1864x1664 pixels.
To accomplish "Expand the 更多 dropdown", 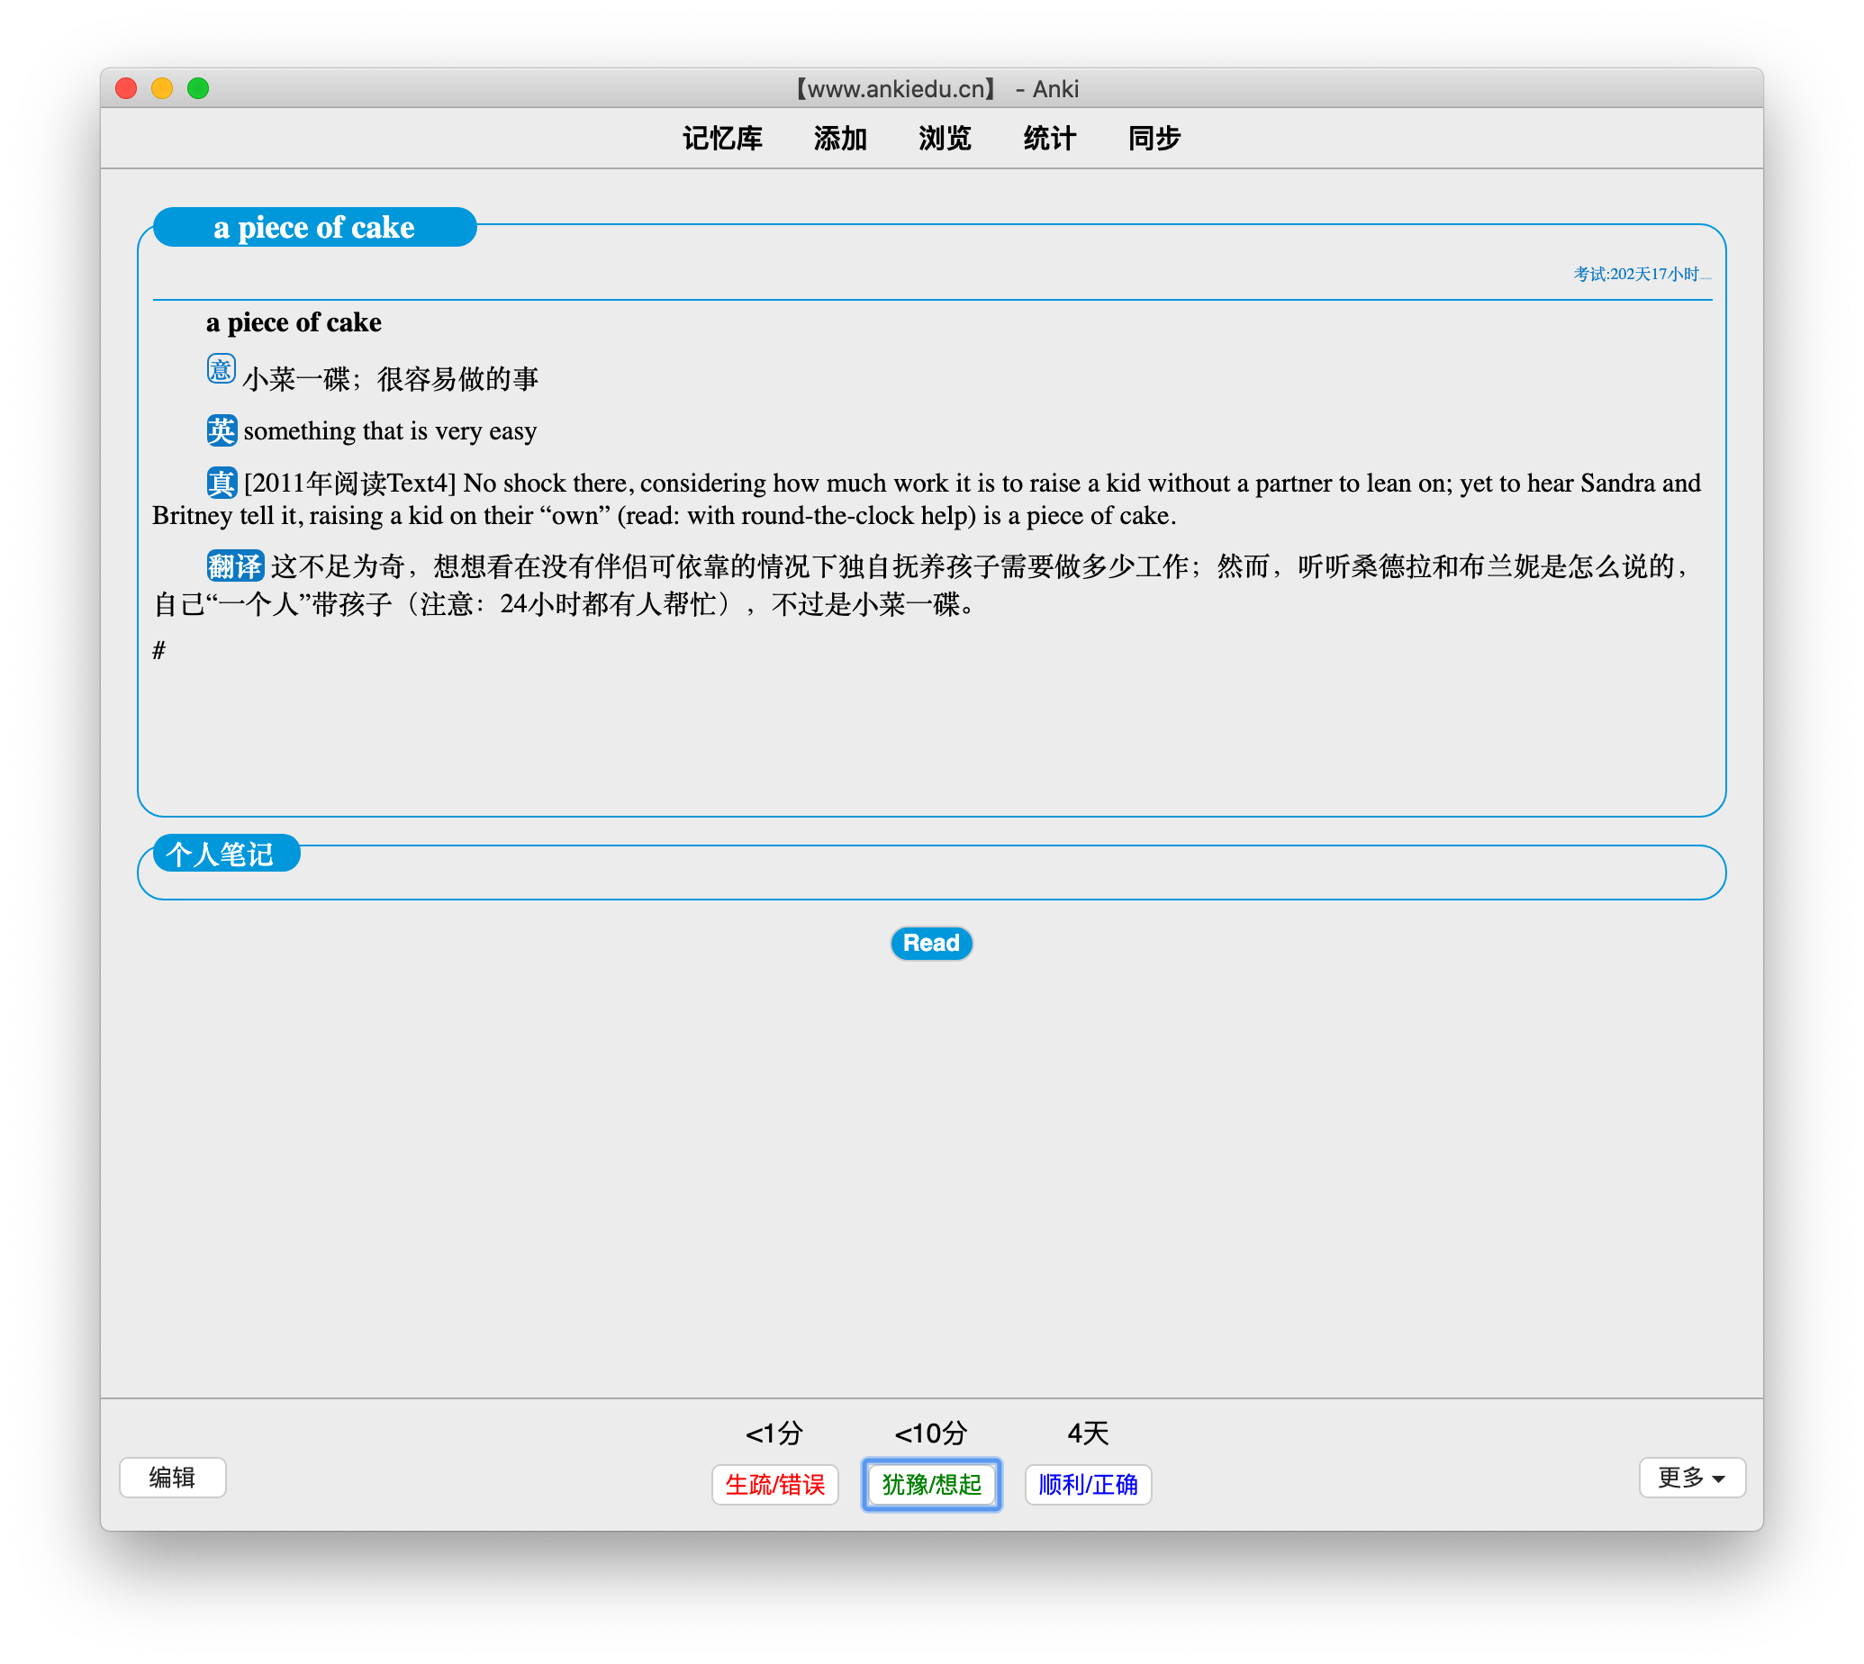I will [x=1692, y=1478].
